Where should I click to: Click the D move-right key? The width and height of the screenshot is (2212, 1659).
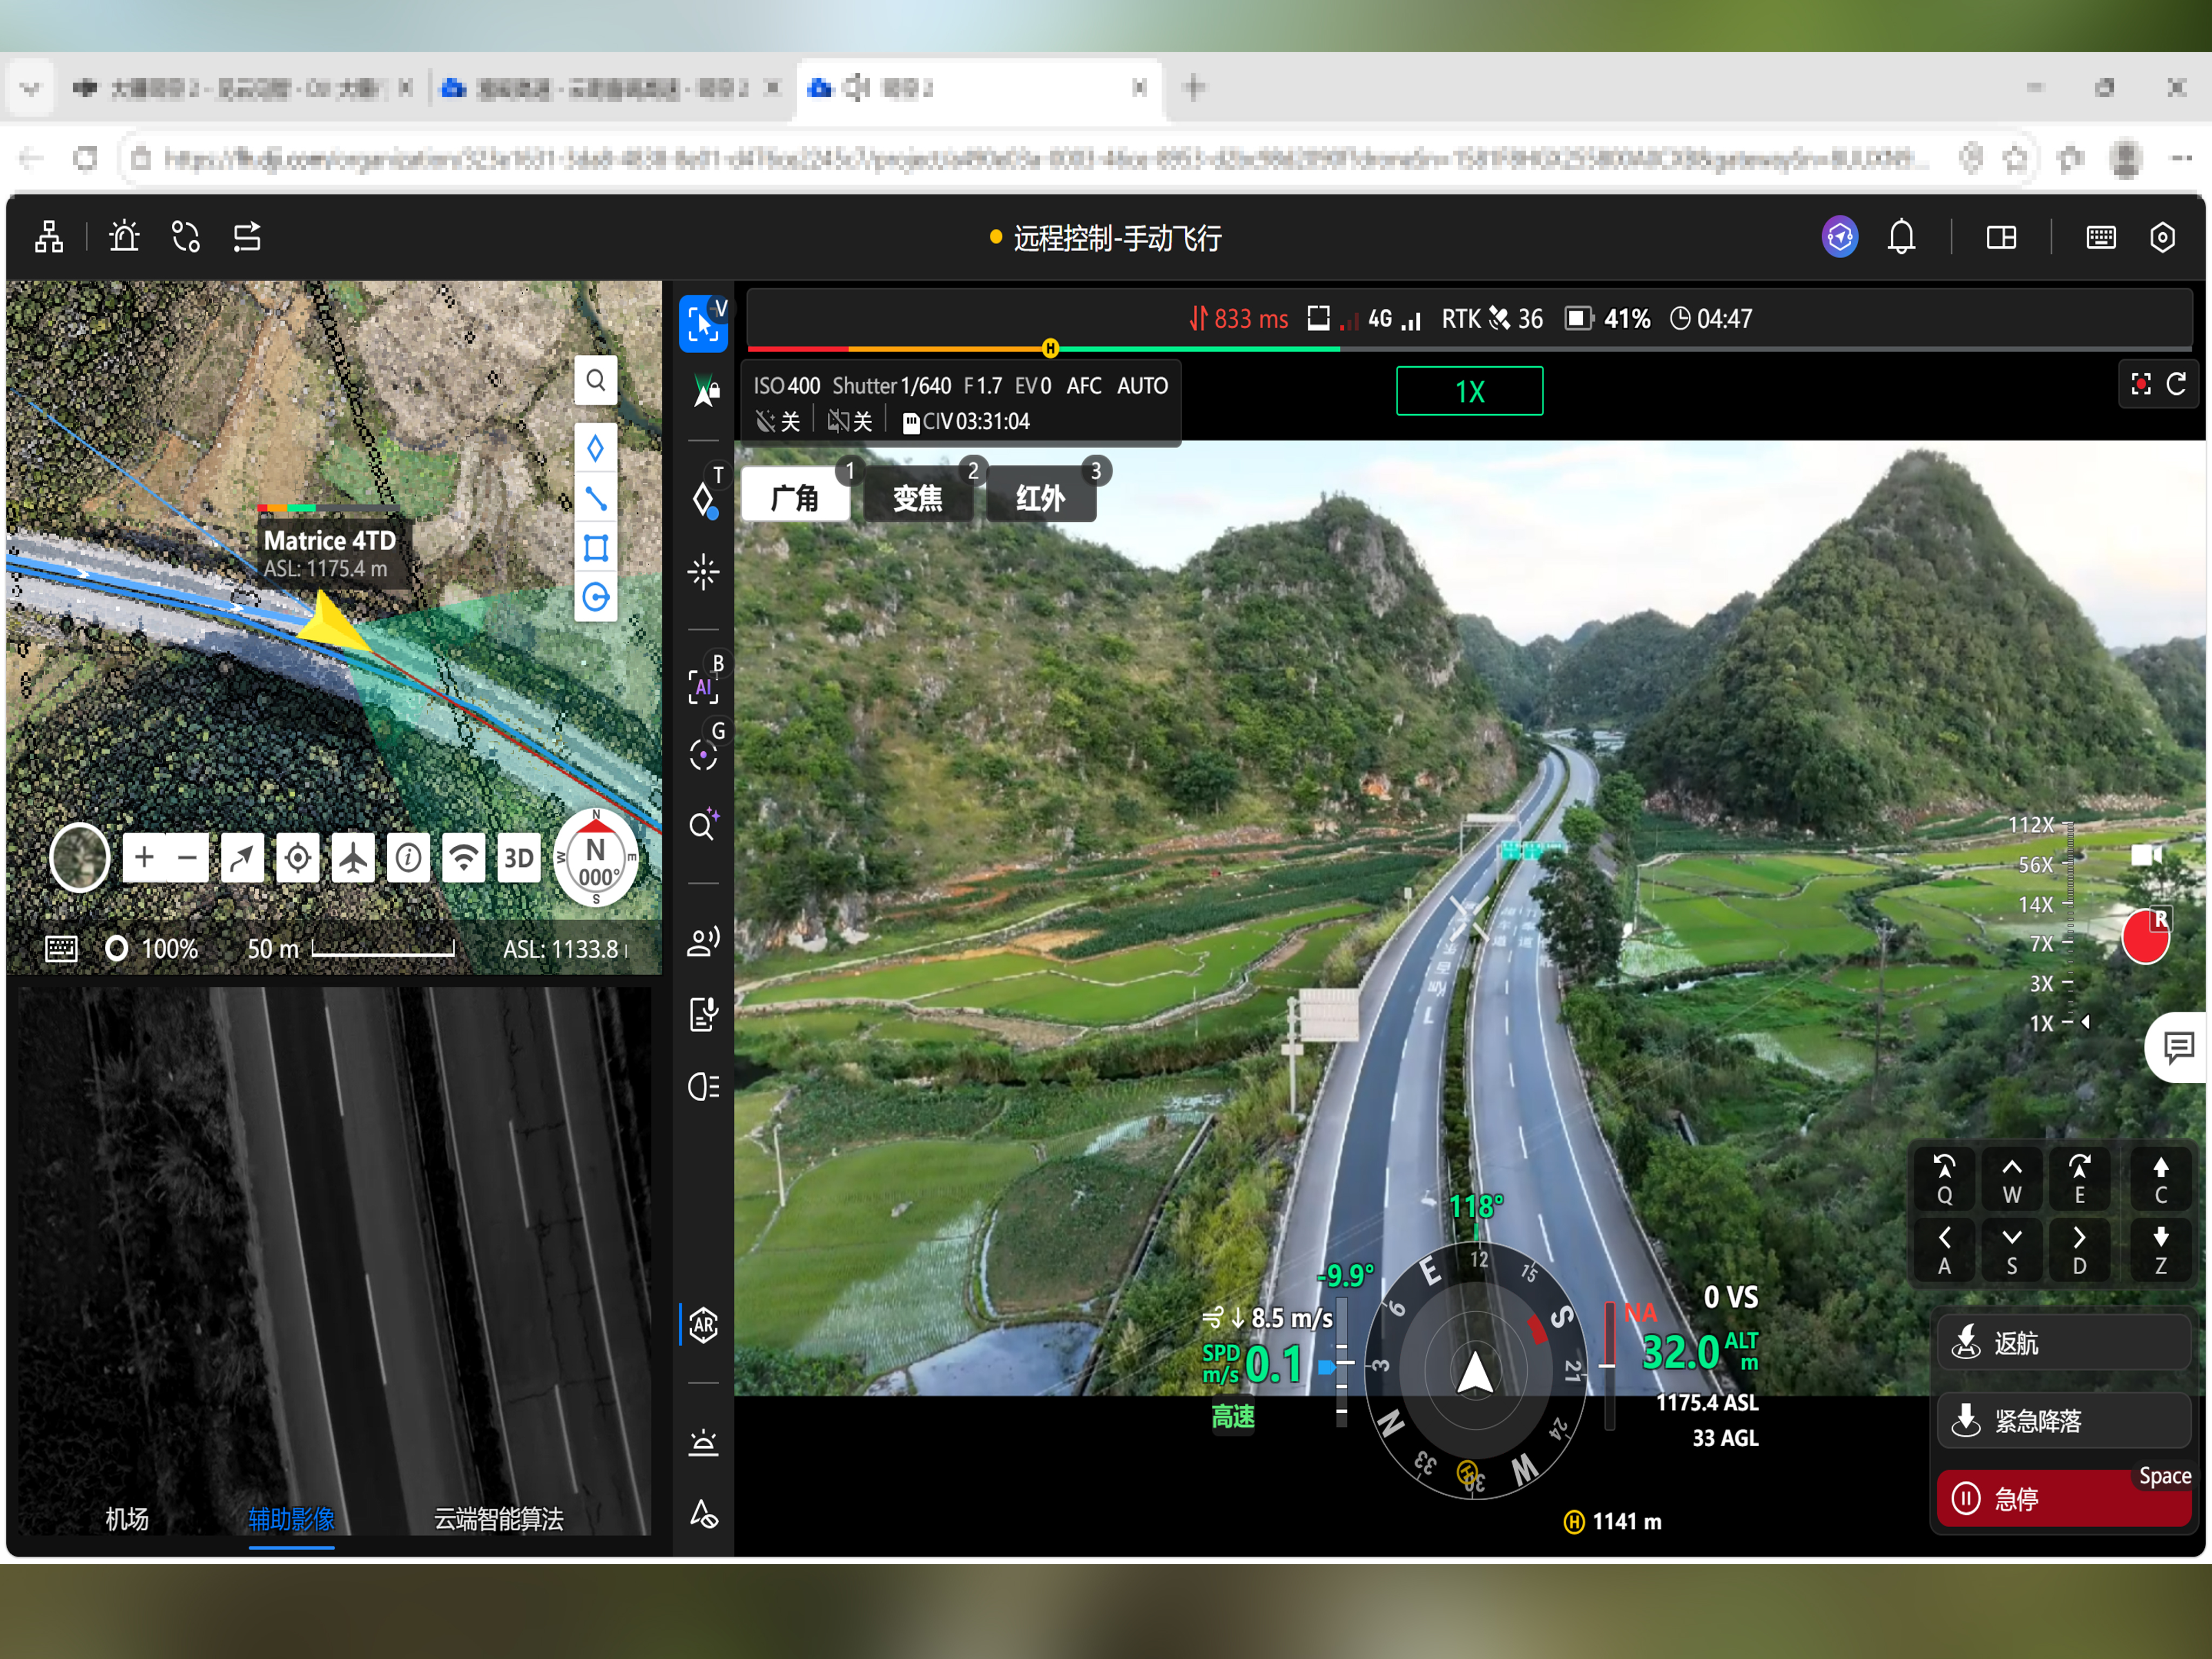(x=2079, y=1250)
